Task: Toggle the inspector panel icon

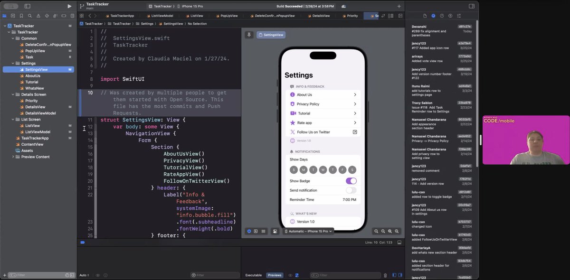Action: (x=472, y=6)
